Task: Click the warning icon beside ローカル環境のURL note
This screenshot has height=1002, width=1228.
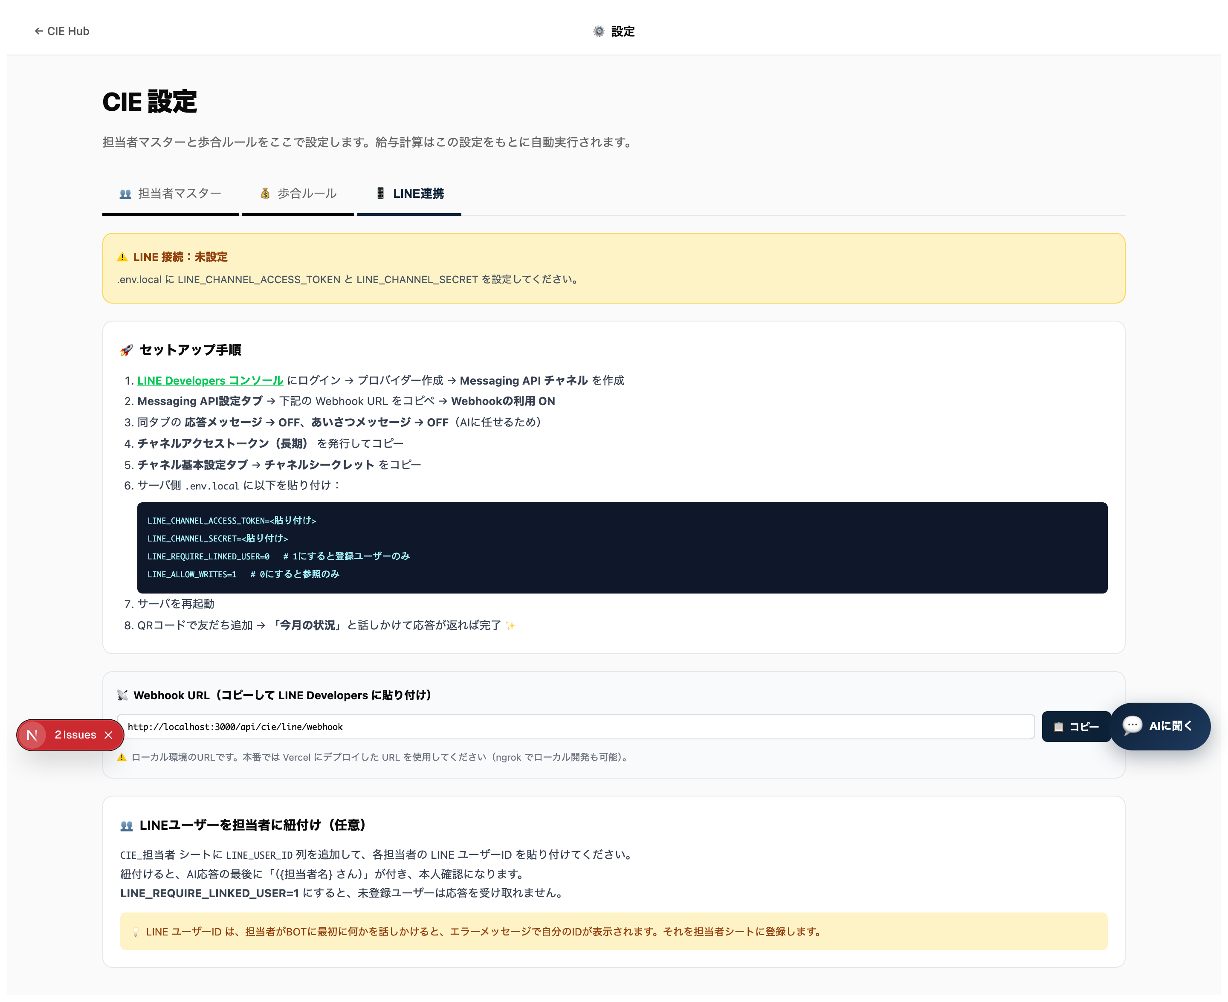Action: (122, 757)
